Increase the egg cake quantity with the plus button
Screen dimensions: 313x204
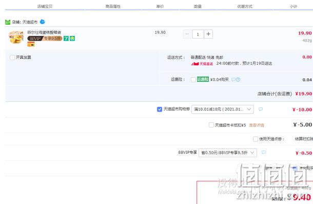pos(208,34)
